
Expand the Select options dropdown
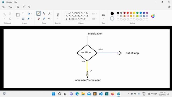[18, 18]
